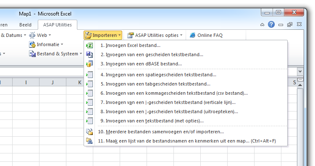This screenshot has height=166, width=315.
Task: Click the notepad icon beside verticale lijn item
Action: (x=89, y=102)
